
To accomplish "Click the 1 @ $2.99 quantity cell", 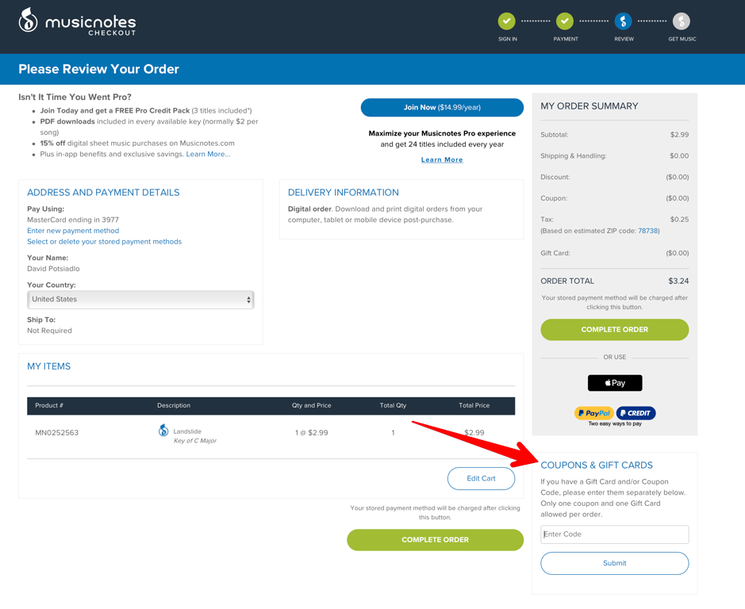I will (x=311, y=433).
